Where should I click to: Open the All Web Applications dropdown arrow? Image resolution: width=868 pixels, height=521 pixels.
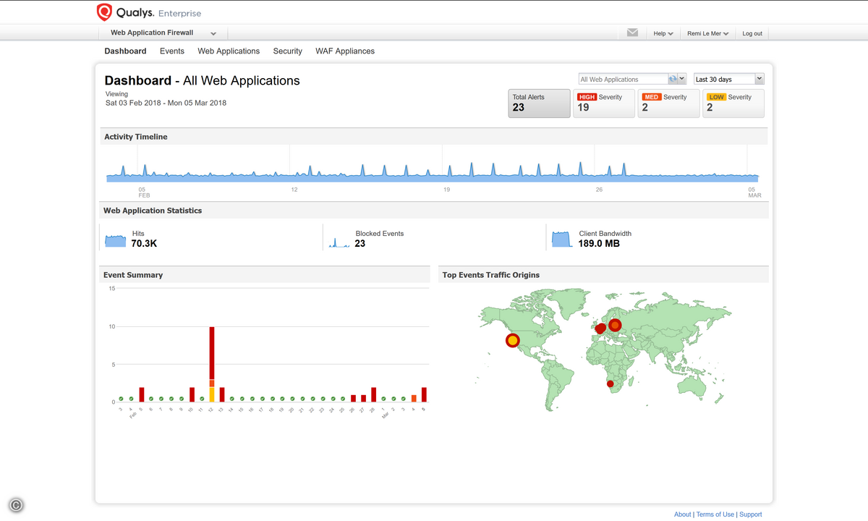(x=682, y=79)
